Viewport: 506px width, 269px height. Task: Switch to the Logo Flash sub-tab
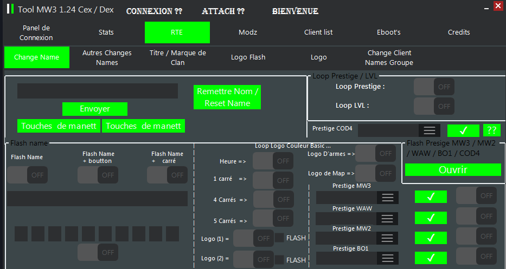(x=248, y=57)
